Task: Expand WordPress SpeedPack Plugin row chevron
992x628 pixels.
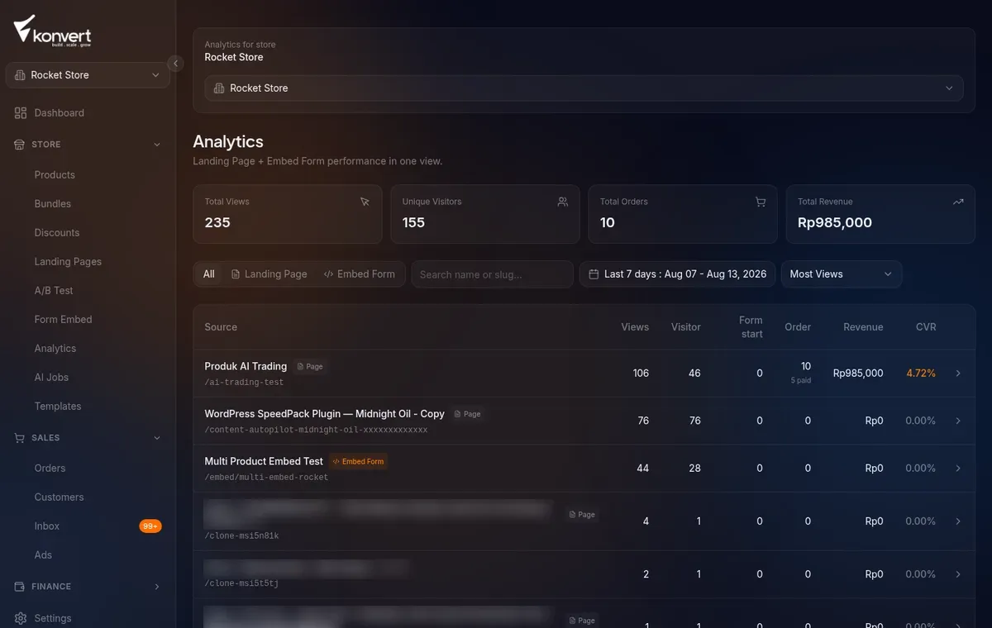Action: pos(958,421)
